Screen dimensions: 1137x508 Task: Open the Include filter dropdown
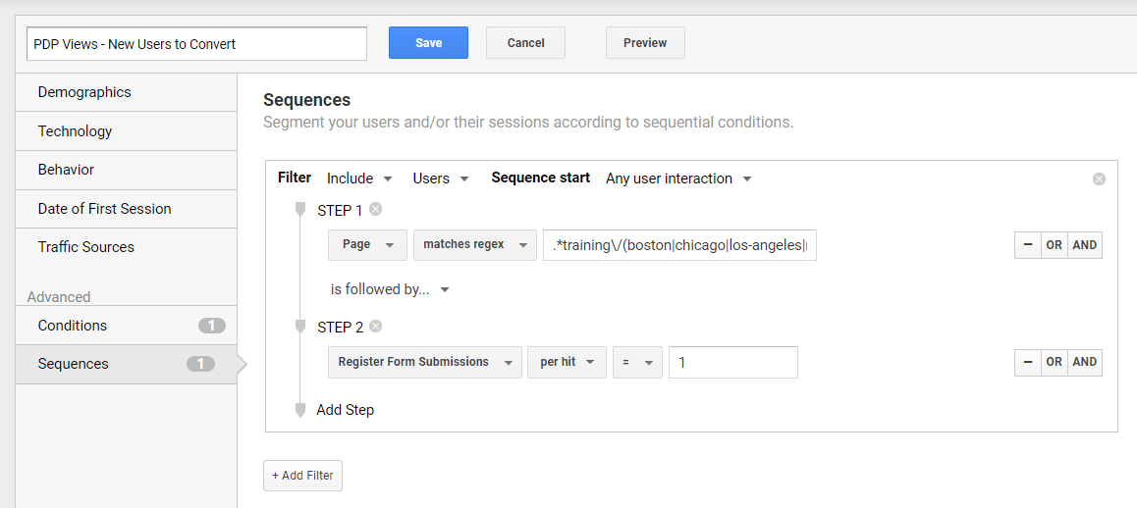[359, 178]
